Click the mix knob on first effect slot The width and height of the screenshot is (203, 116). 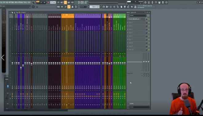(x=146, y=19)
